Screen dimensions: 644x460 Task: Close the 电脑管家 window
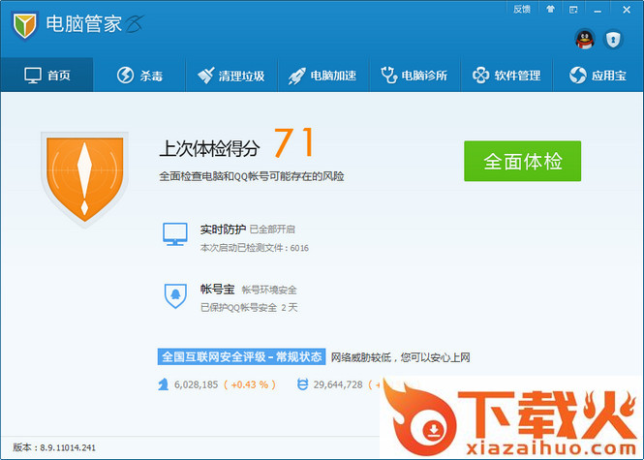pos(627,10)
